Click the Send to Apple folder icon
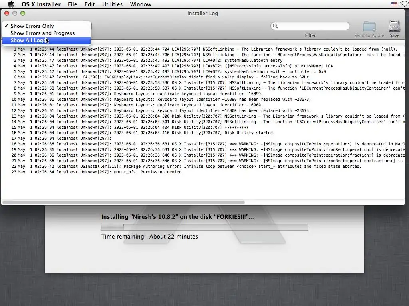 pyautogui.click(x=369, y=27)
